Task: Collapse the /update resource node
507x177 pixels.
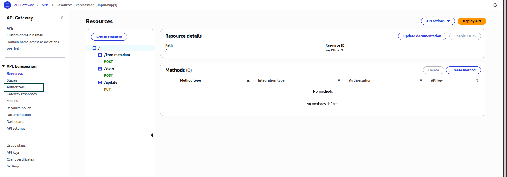Action: click(100, 82)
